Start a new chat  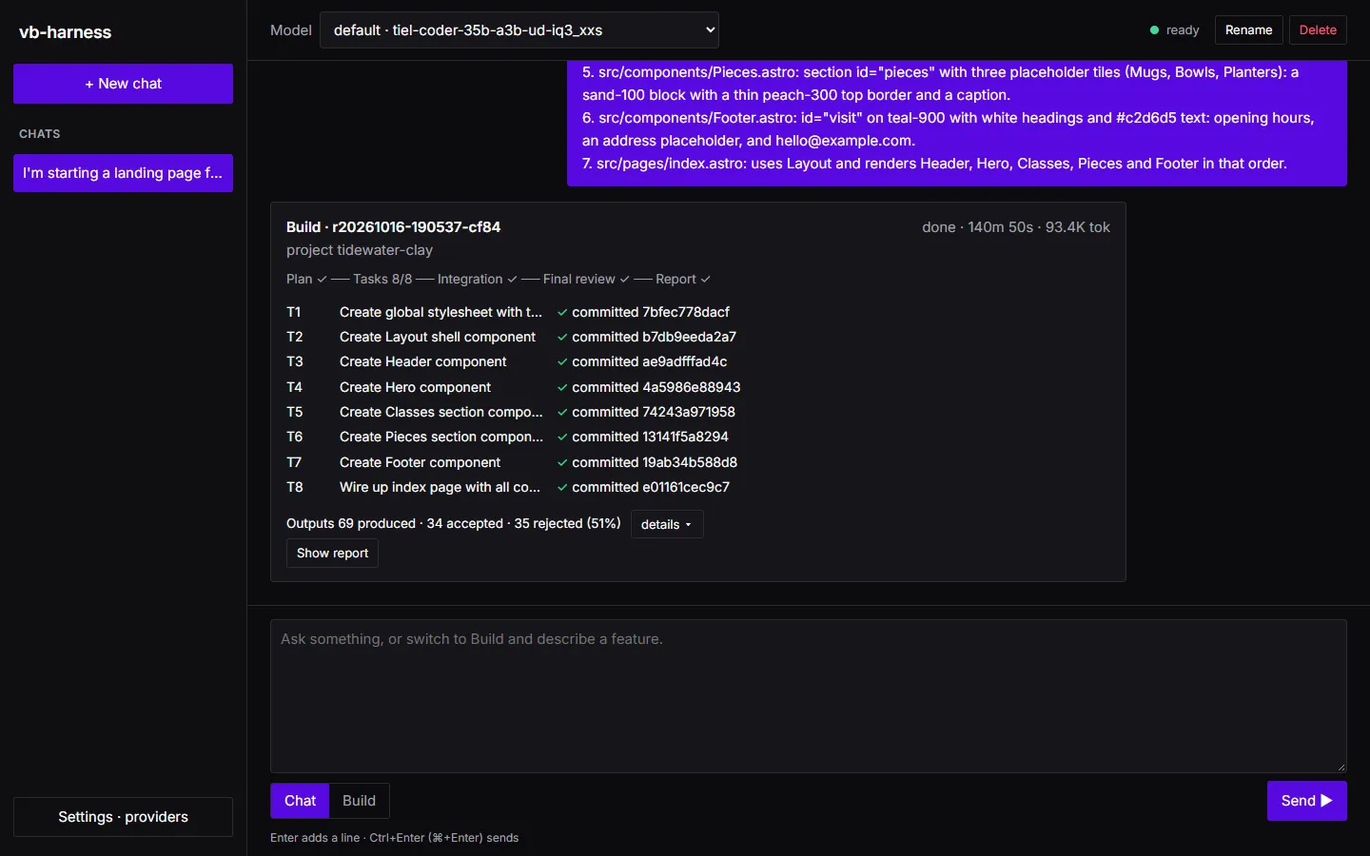coord(123,84)
